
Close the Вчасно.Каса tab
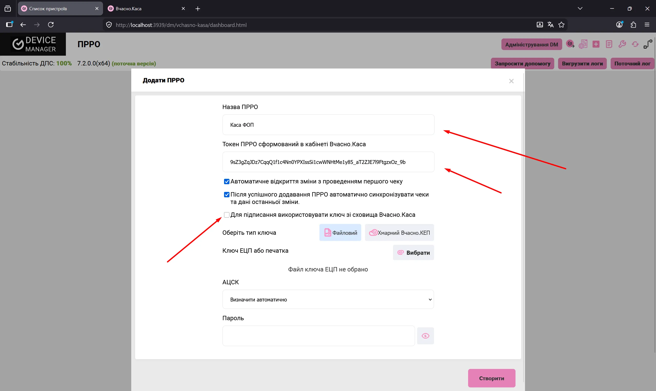(x=184, y=9)
